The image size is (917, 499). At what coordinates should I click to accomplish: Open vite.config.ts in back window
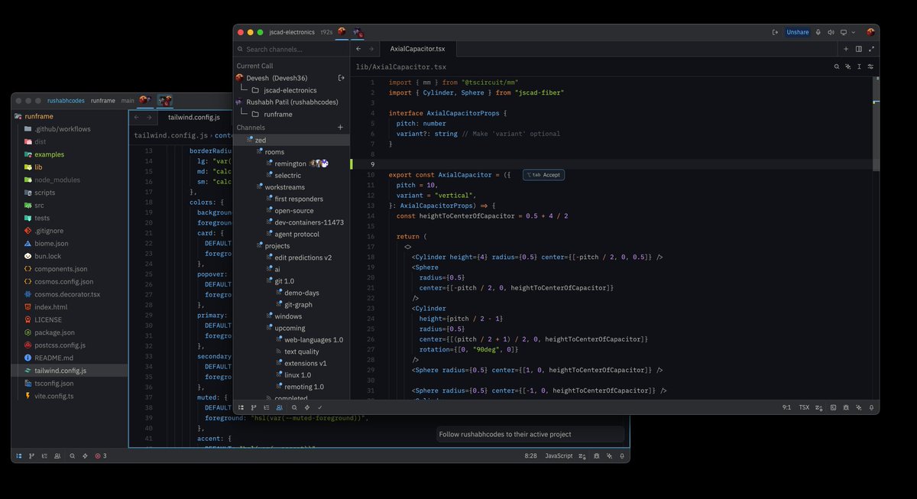pos(70,396)
